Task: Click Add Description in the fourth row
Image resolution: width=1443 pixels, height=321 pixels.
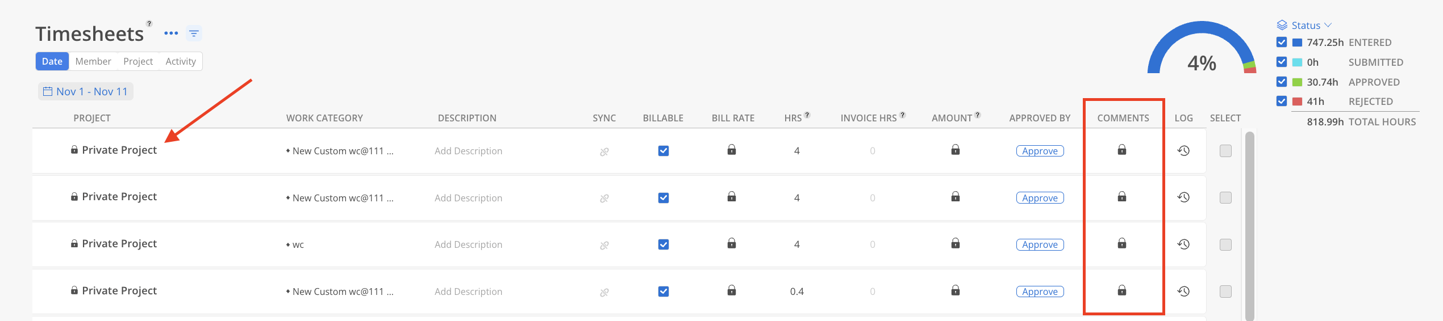Action: pyautogui.click(x=468, y=292)
